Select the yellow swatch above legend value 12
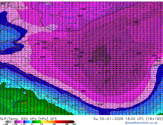163x125 pixels. pos(42,122)
